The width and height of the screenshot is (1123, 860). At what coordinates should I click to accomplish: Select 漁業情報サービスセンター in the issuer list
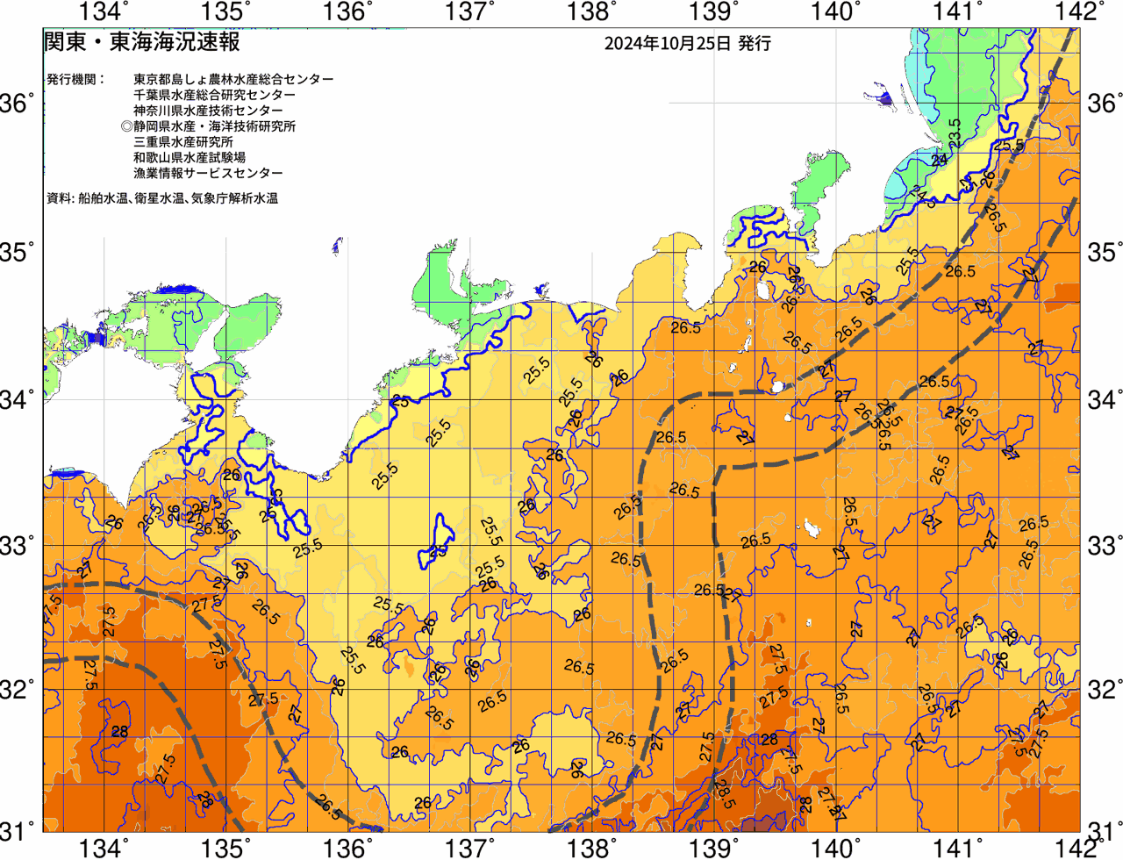[208, 174]
